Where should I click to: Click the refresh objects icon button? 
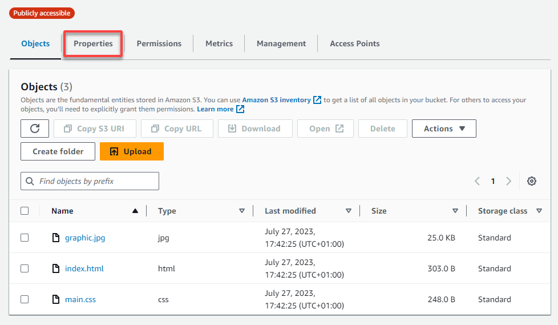point(35,129)
